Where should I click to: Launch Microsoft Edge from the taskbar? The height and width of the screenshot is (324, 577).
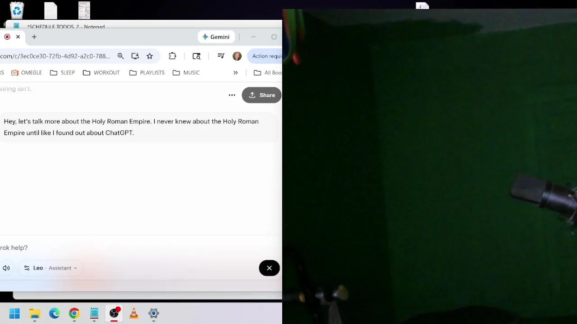pyautogui.click(x=55, y=314)
